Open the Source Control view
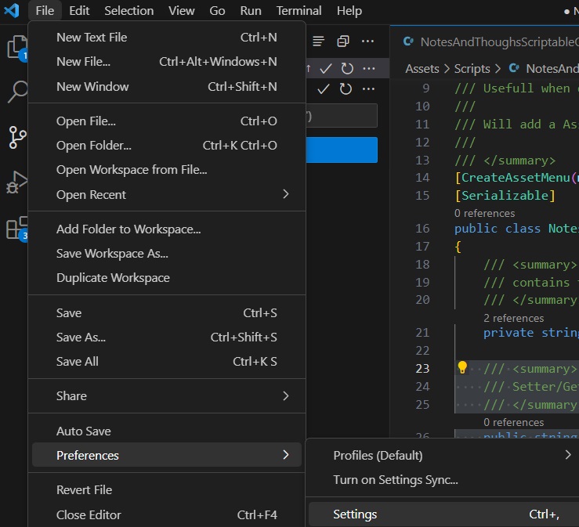Image resolution: width=579 pixels, height=527 pixels. click(16, 138)
